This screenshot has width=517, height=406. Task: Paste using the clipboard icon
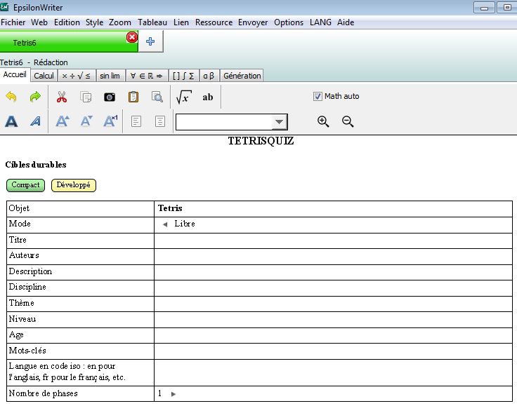[x=133, y=97]
